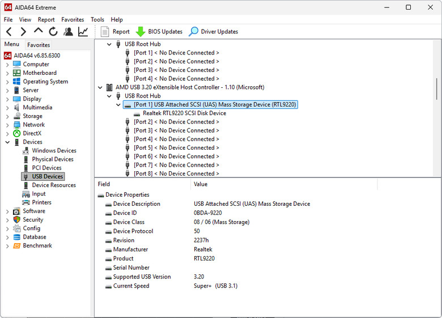This screenshot has width=442, height=318.
Task: Click the Input devices icon
Action: click(x=26, y=194)
